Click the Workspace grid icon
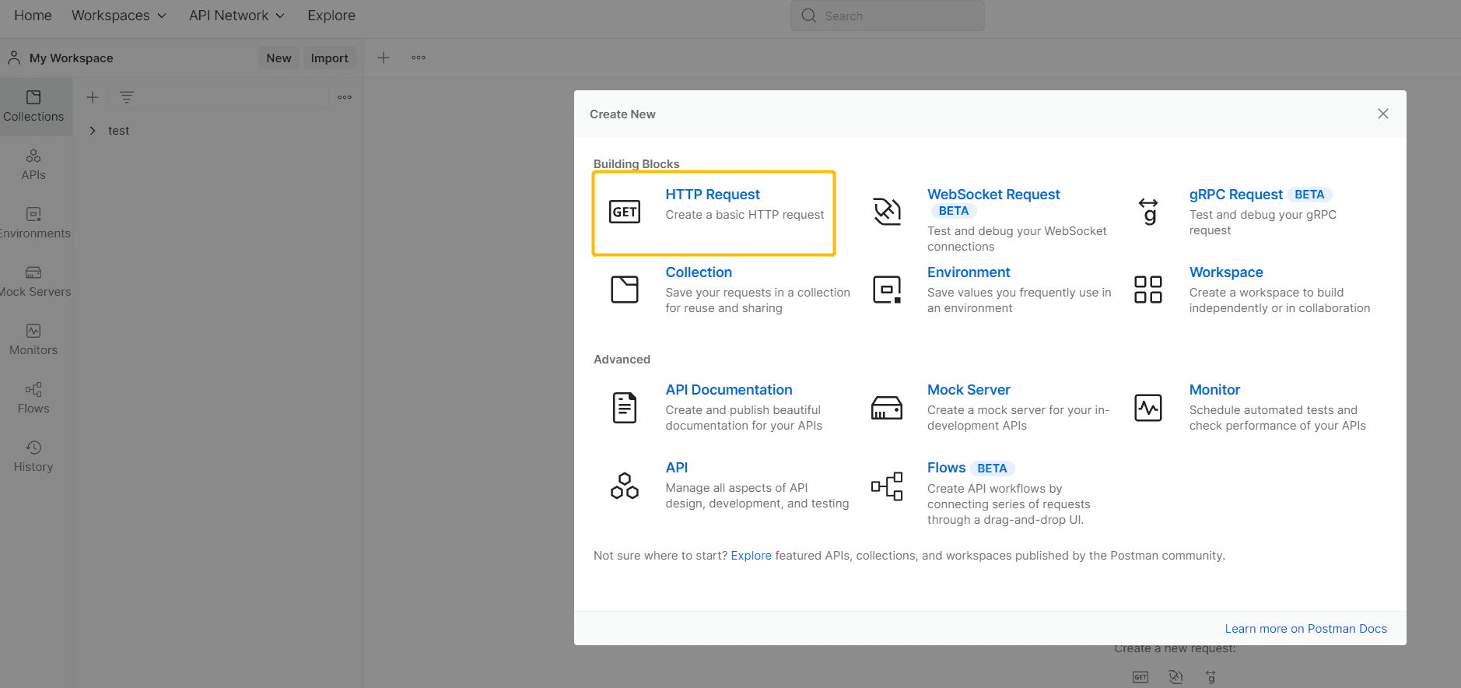Image resolution: width=1461 pixels, height=688 pixels. pos(1148,290)
